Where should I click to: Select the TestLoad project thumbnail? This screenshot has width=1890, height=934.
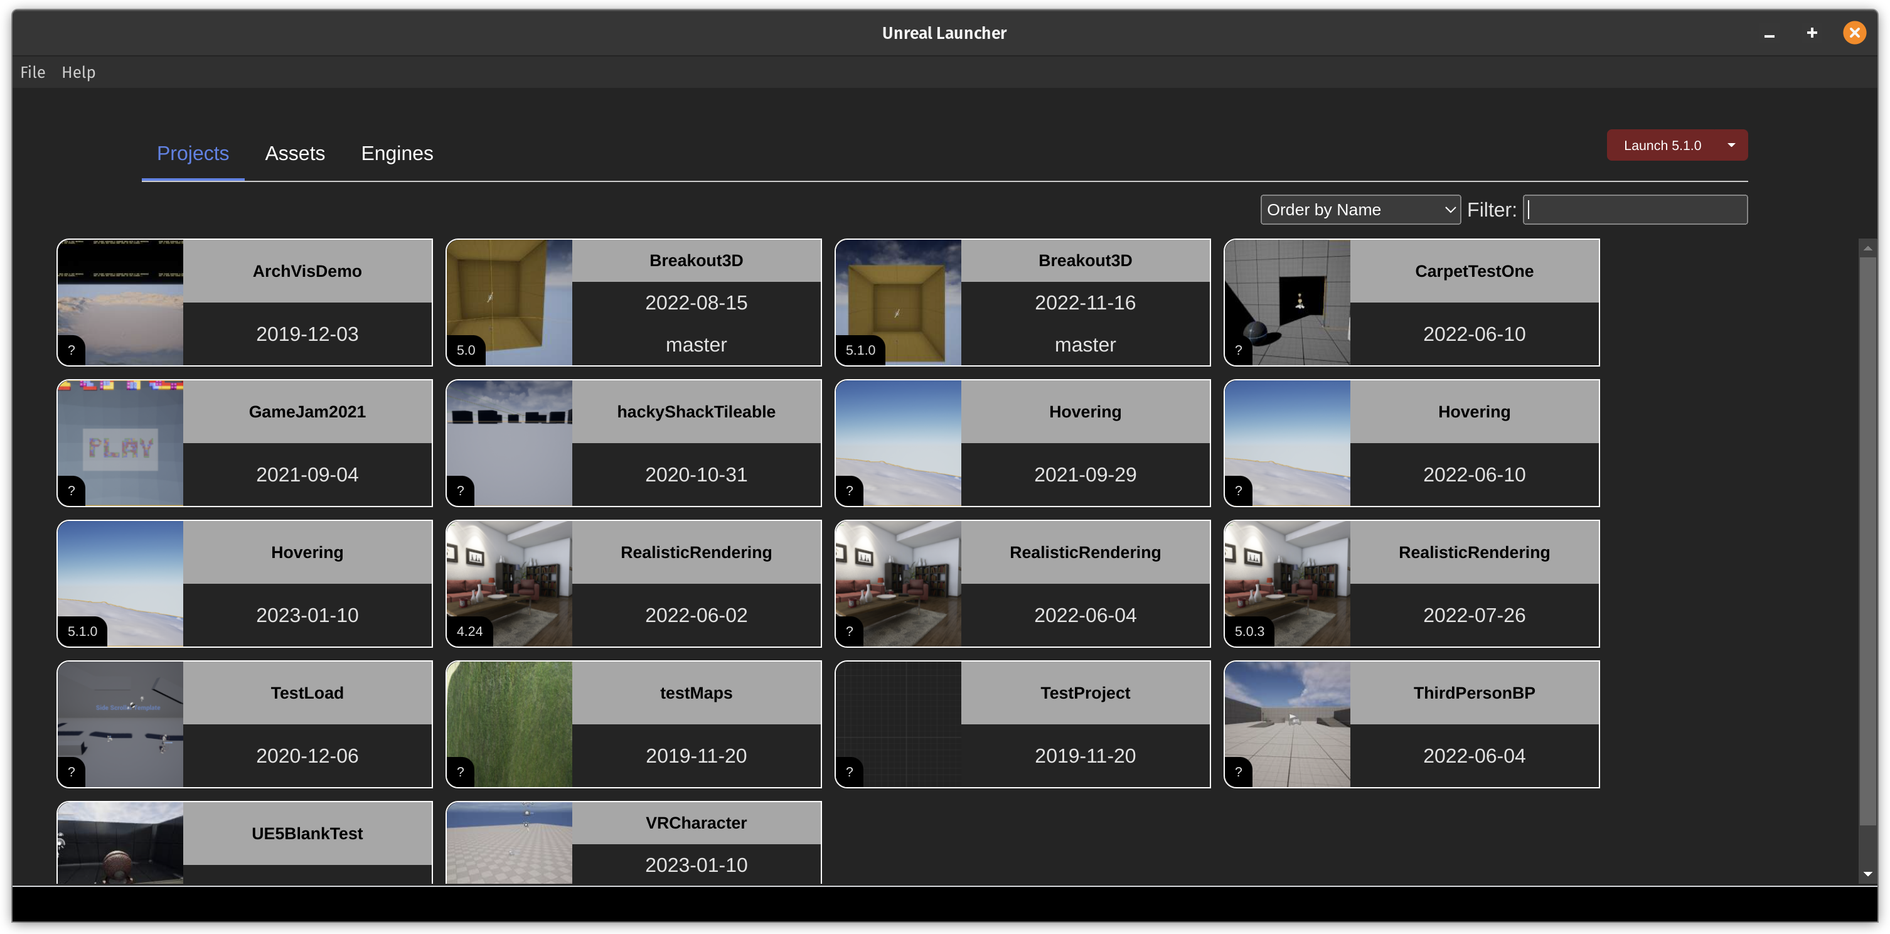120,724
